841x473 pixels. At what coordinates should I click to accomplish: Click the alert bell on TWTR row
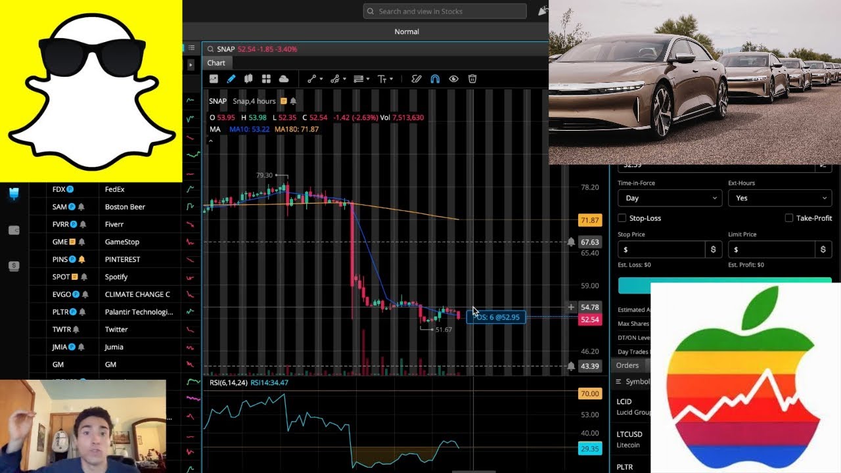pyautogui.click(x=76, y=330)
